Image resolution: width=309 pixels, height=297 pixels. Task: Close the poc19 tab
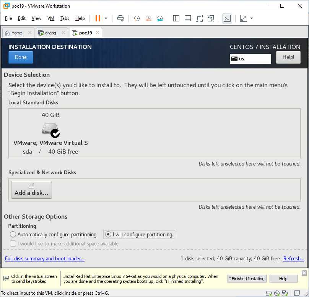[x=98, y=32]
